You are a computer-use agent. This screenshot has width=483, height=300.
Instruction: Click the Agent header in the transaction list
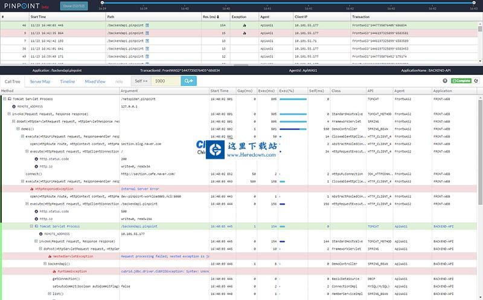point(264,17)
